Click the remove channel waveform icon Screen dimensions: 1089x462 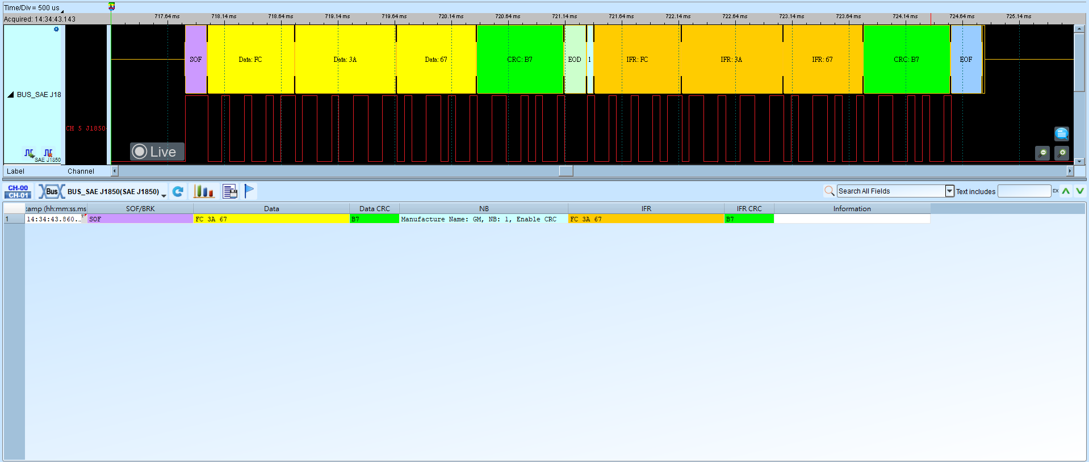pyautogui.click(x=48, y=153)
